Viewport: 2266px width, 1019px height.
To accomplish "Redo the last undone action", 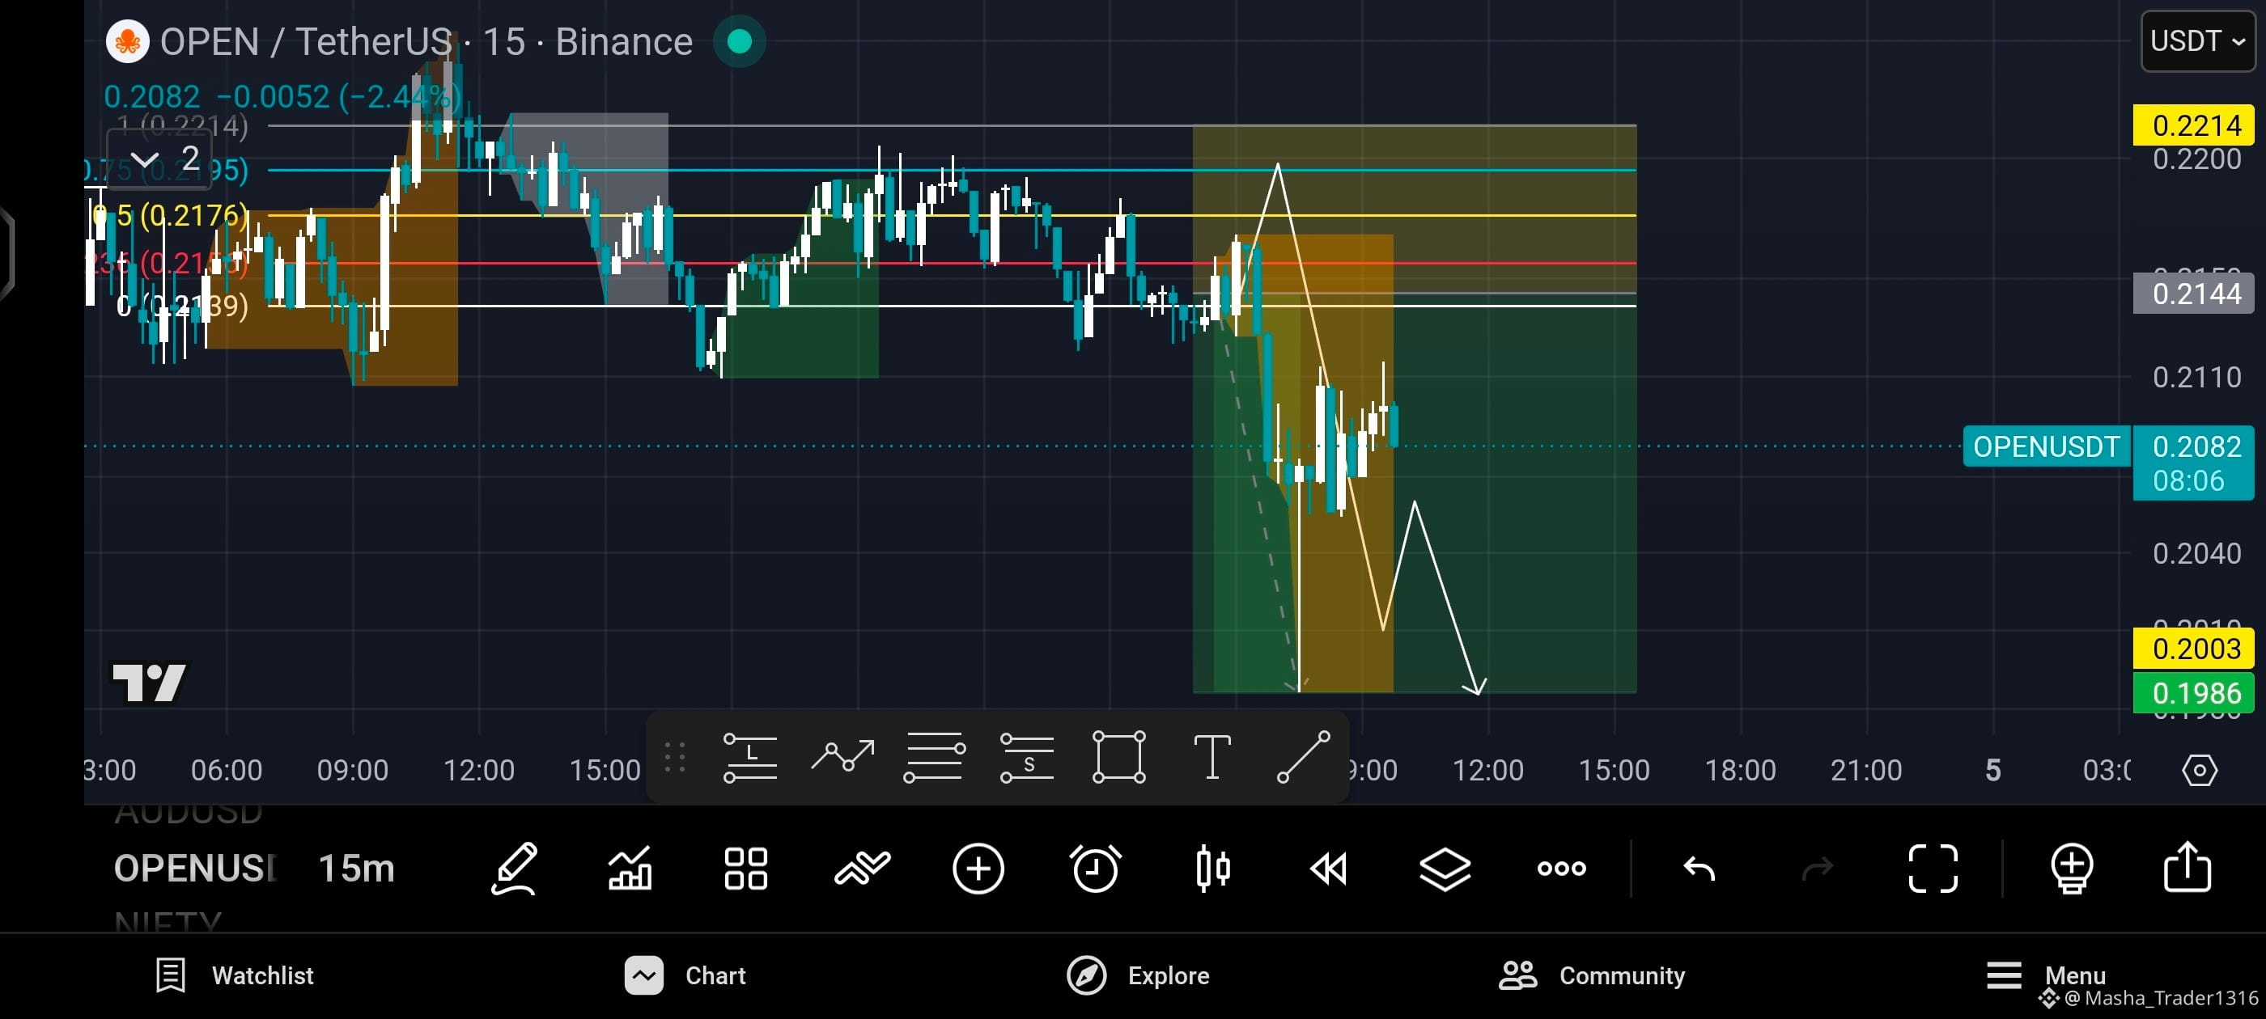I will click(x=1818, y=869).
